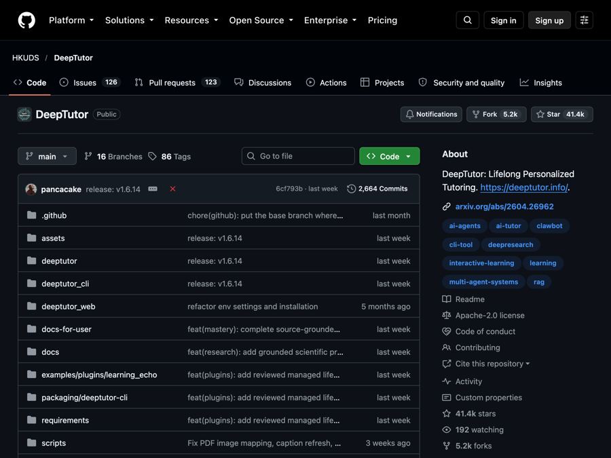Open the HKUDS owner link
Viewport: 611px width, 458px height.
(26, 58)
